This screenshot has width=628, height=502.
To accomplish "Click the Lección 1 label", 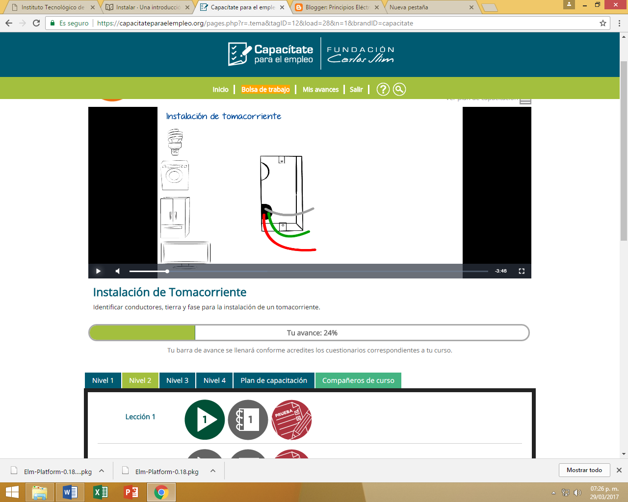I will coord(140,417).
